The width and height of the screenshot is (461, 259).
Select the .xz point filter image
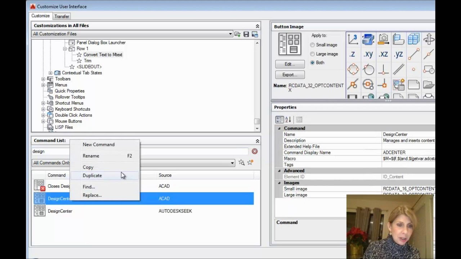[x=383, y=54]
